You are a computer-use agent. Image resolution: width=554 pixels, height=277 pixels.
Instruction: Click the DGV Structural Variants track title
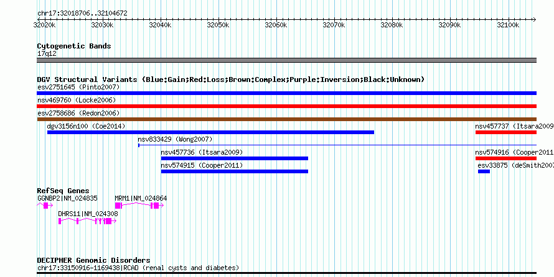pyautogui.click(x=231, y=79)
